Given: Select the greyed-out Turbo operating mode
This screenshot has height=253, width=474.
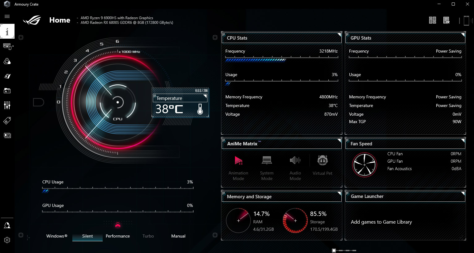Looking at the screenshot, I should pyautogui.click(x=148, y=236).
